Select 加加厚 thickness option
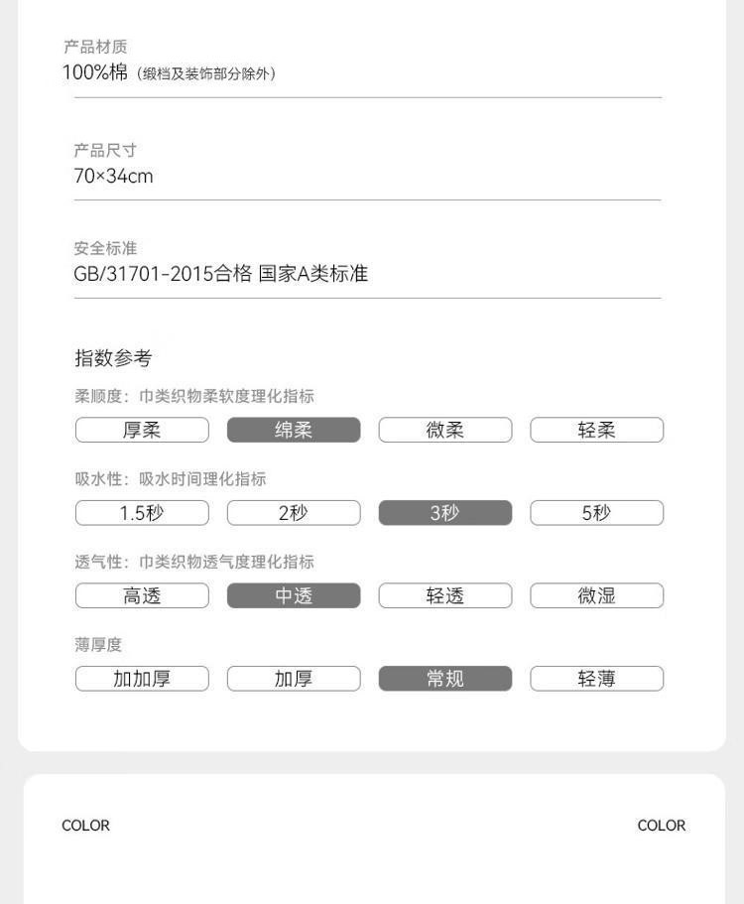 pos(142,679)
